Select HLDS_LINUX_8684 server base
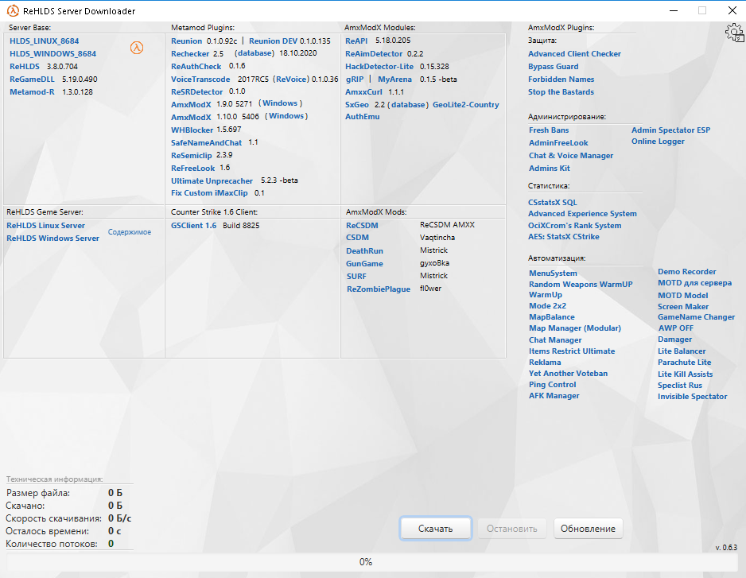This screenshot has height=578, width=746. point(45,41)
